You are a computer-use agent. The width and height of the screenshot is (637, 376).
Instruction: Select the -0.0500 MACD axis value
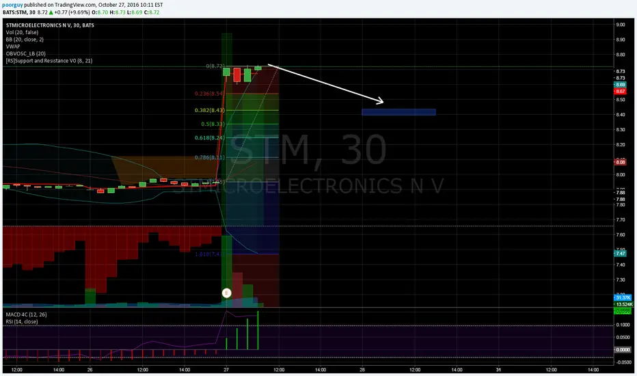tap(623, 362)
